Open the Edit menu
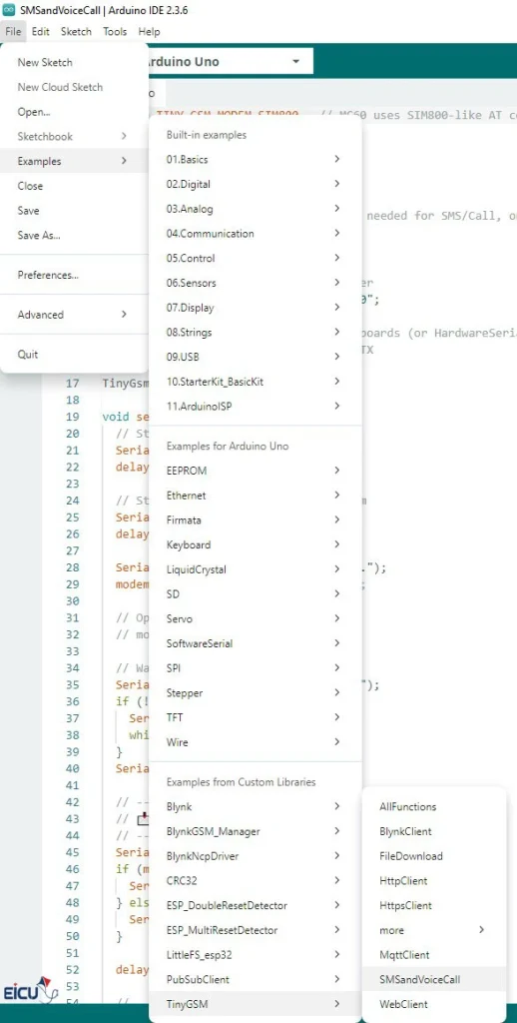Image resolution: width=517 pixels, height=1023 pixels. pyautogui.click(x=40, y=31)
